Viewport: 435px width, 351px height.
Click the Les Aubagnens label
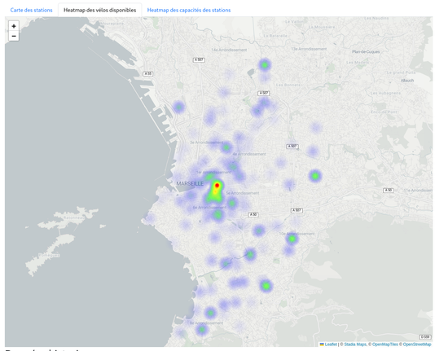(385, 93)
